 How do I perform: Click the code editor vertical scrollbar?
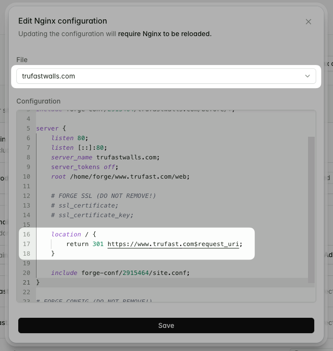tap(311, 210)
